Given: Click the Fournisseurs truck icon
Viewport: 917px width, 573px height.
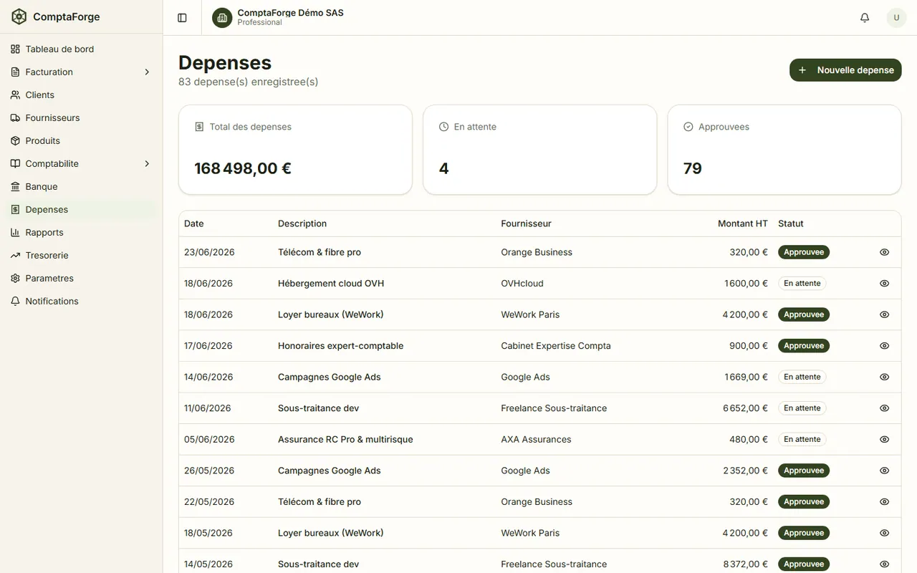Looking at the screenshot, I should tap(16, 117).
